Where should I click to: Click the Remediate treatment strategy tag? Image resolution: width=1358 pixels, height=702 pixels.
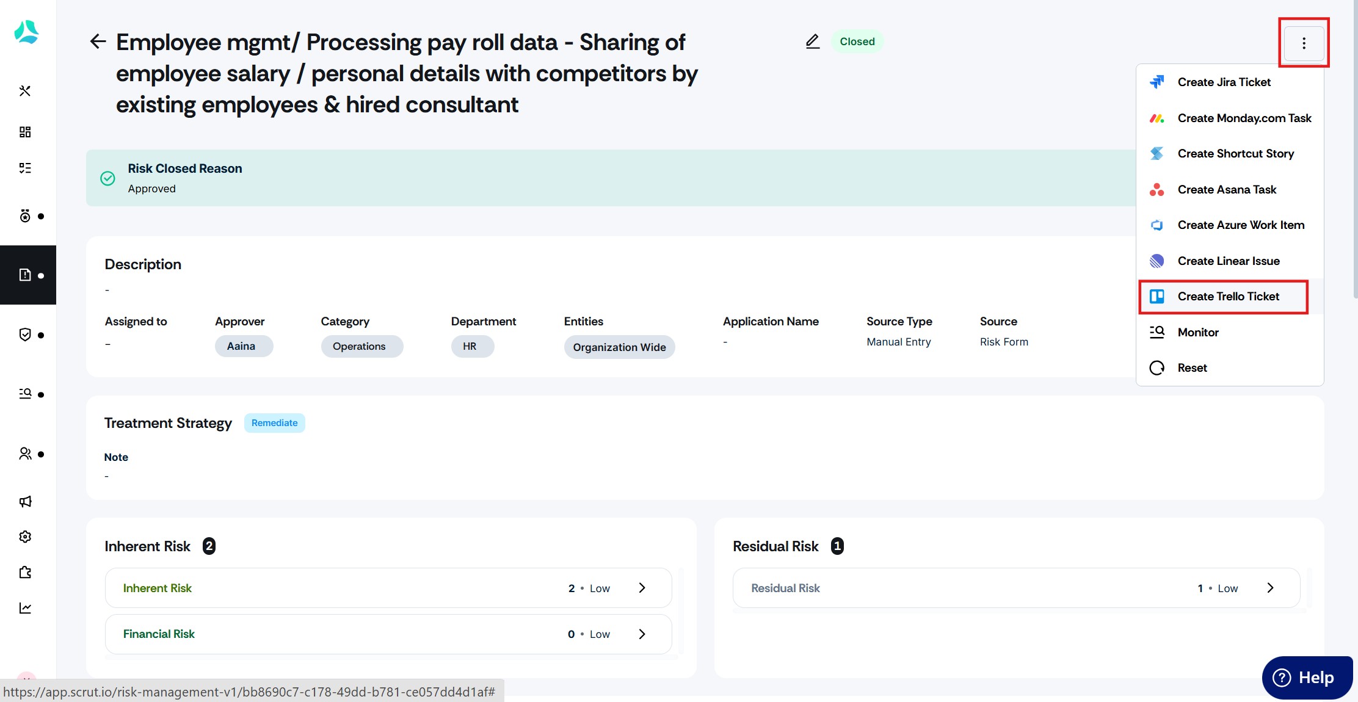(x=275, y=423)
